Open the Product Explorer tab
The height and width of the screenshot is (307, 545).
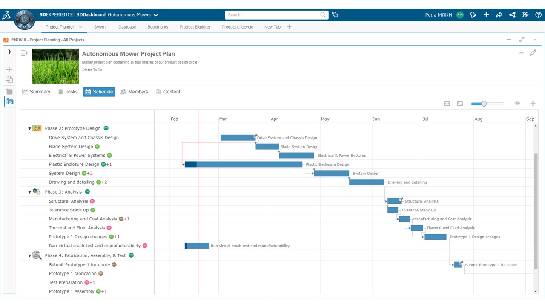tap(195, 27)
